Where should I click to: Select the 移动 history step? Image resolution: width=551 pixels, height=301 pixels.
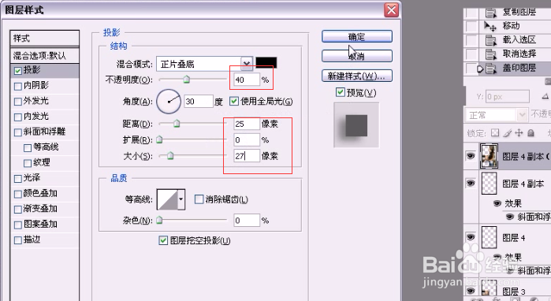(x=511, y=26)
